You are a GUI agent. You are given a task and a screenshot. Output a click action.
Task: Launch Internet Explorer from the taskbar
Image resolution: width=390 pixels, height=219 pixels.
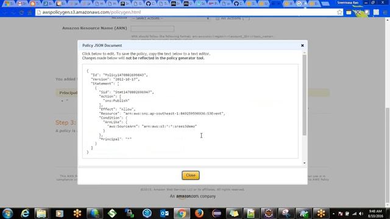point(25,214)
